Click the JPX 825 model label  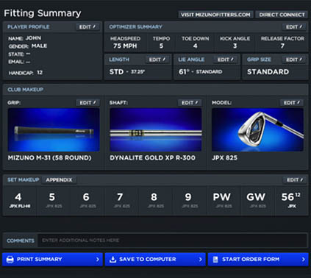[225, 158]
